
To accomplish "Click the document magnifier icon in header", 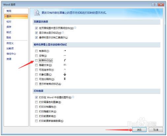I will pyautogui.click(x=37, y=13).
